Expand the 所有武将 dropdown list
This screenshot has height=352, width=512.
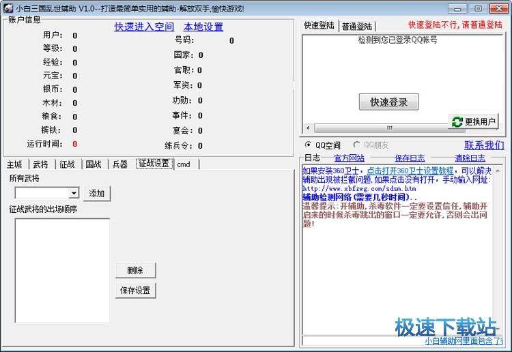pyautogui.click(x=74, y=194)
